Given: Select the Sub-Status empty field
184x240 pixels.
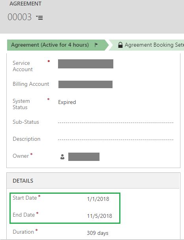Looking at the screenshot, I should point(116,123).
